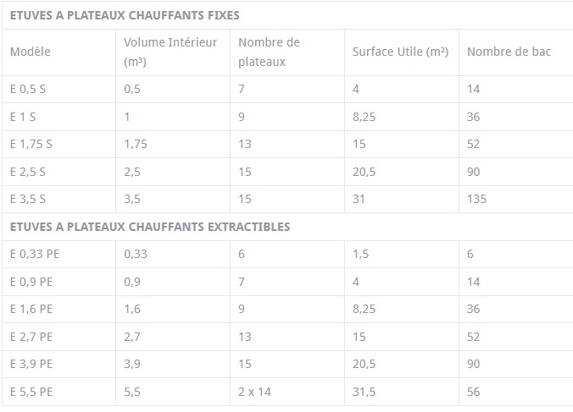
Task: Click the "ETUVES A PLATEAUX CHAUFFANTS EXTRACTIBLES" heading
Action: pos(150,227)
